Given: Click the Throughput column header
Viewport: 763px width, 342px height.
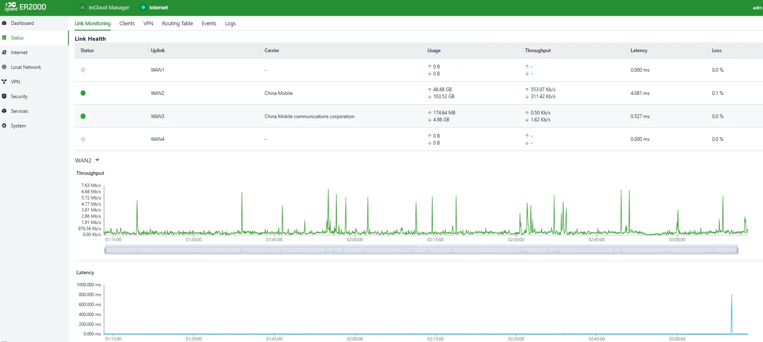Looking at the screenshot, I should click(538, 50).
